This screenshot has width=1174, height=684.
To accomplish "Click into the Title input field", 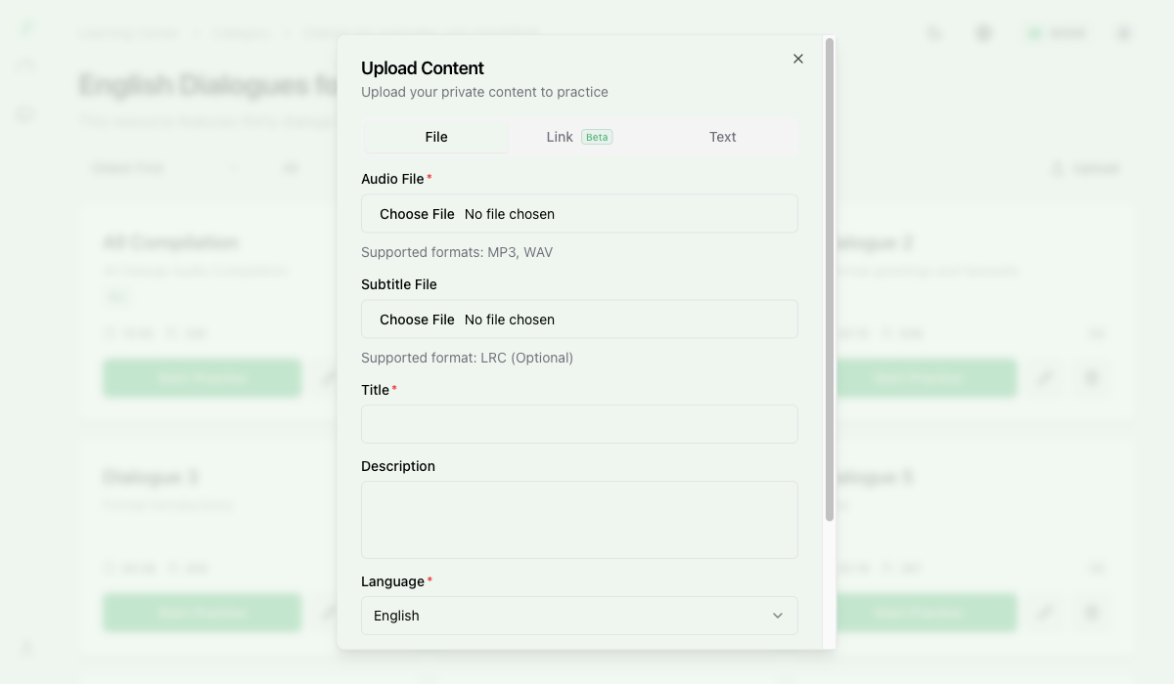I will click(579, 424).
